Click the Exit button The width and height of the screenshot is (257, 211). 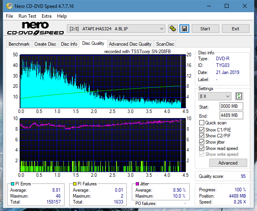coord(235,29)
